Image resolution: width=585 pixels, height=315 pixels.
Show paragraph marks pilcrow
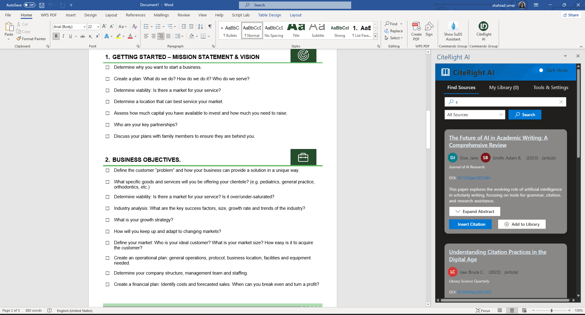[210, 26]
